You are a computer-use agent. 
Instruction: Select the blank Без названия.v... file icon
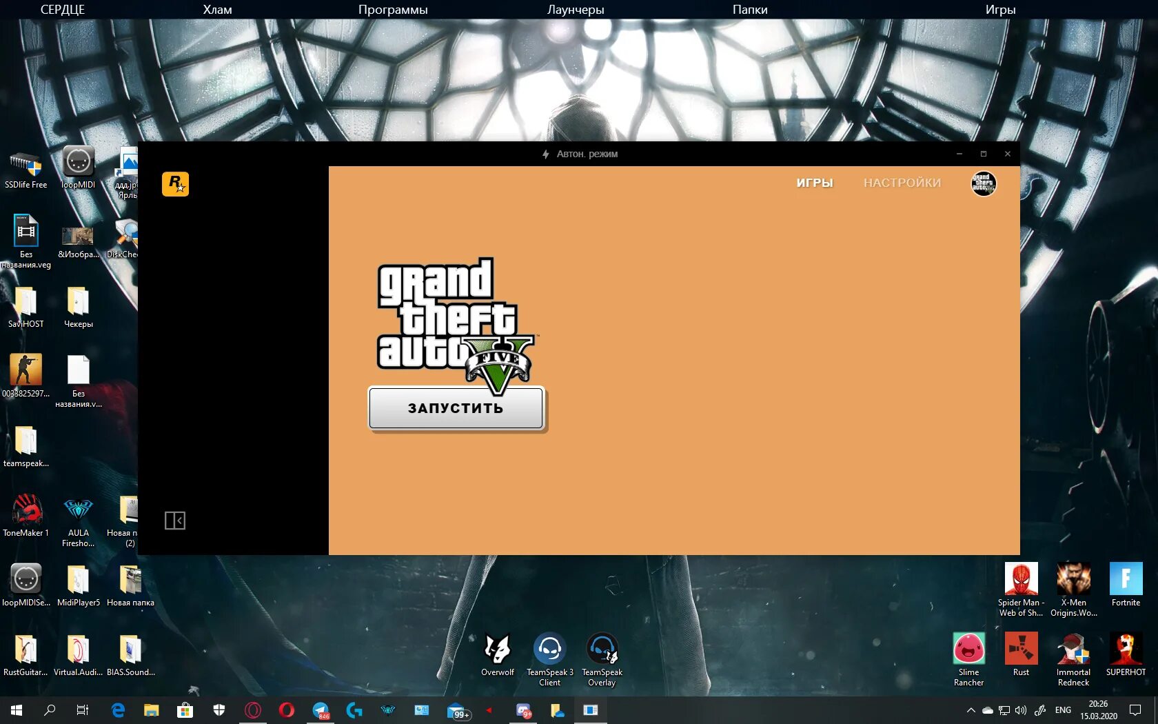(79, 381)
